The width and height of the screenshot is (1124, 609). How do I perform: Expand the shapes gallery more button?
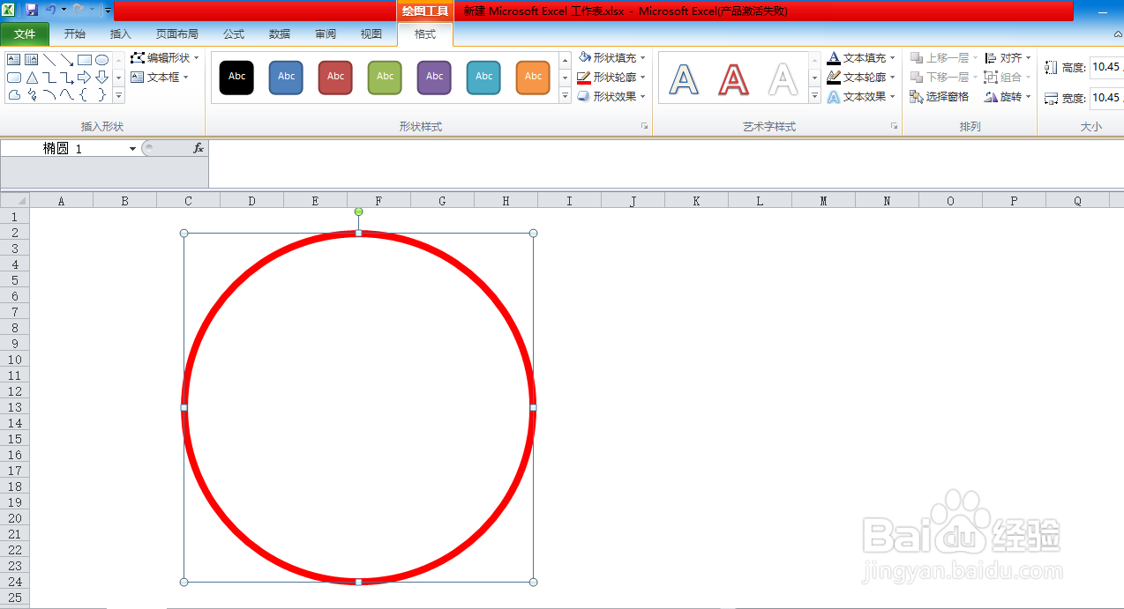118,96
